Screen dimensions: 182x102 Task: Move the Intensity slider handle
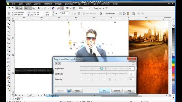110,79
